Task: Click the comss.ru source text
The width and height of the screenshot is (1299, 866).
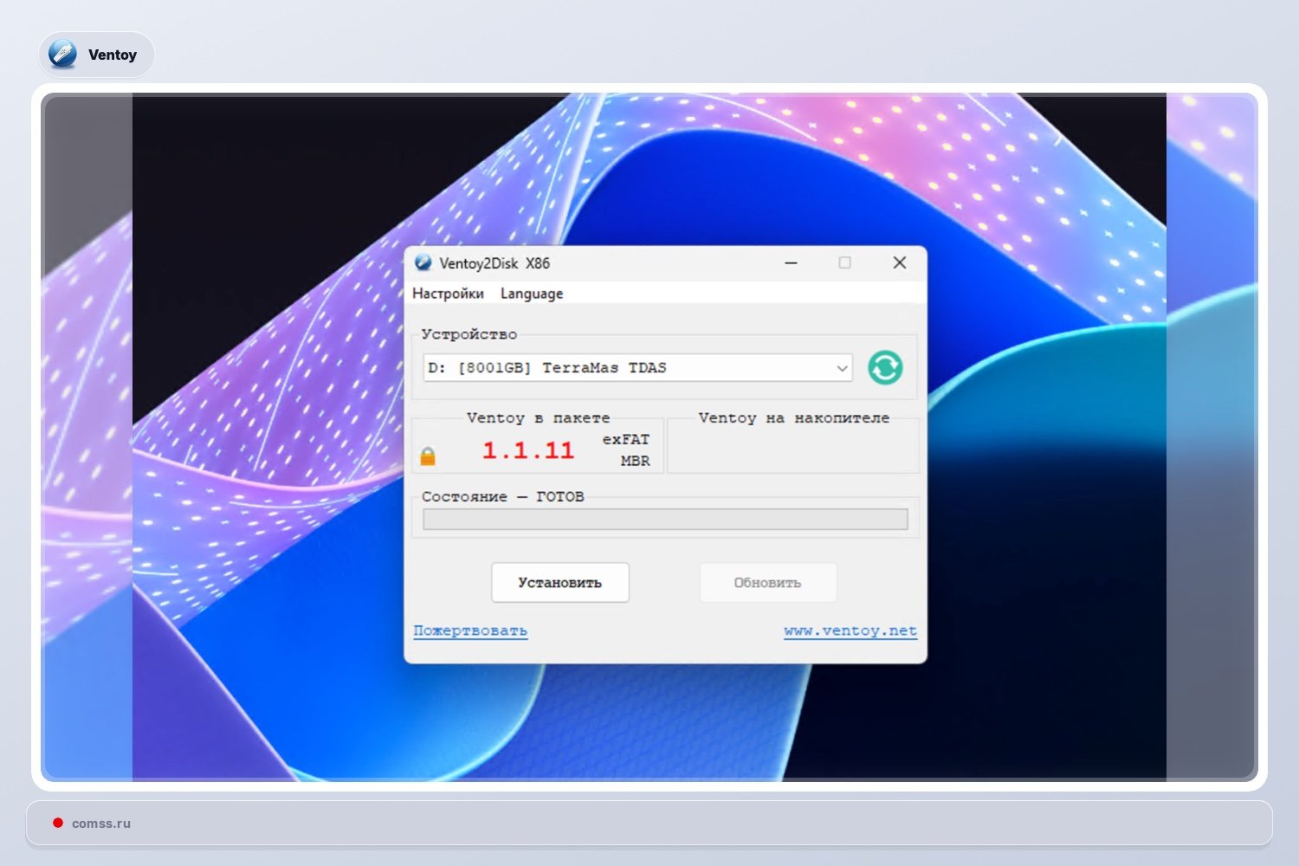Action: (101, 824)
